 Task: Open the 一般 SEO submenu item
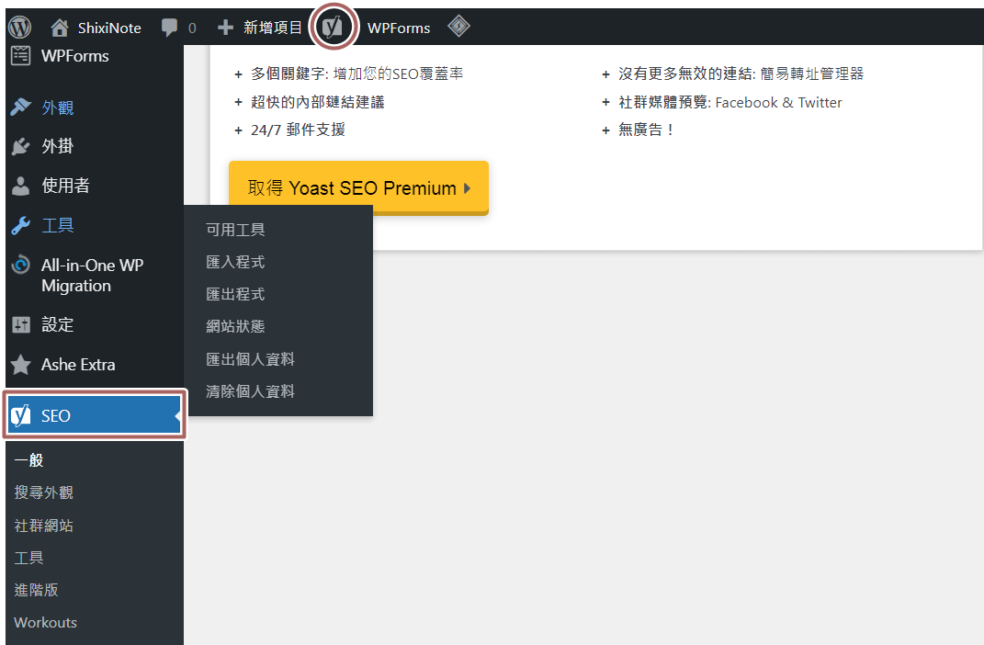[28, 460]
